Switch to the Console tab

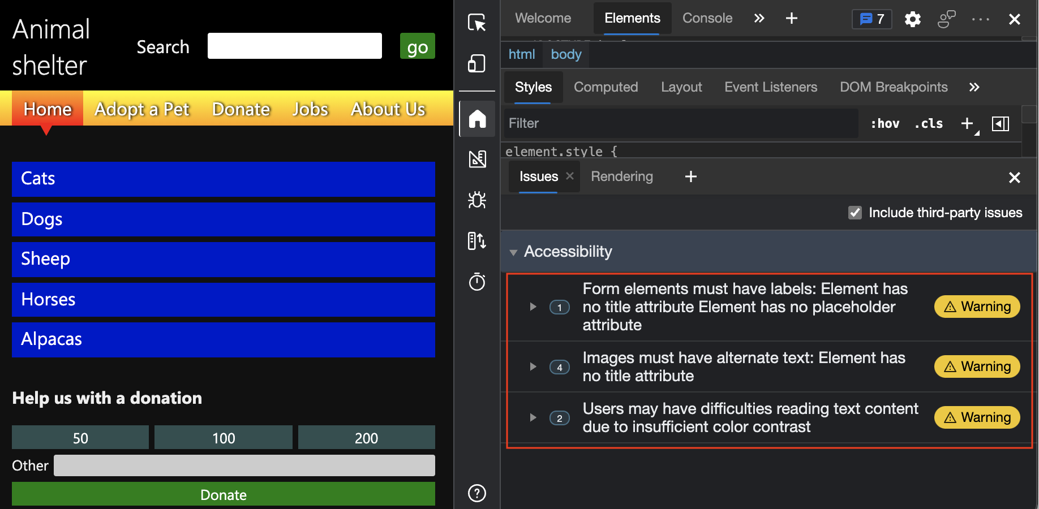coord(707,18)
